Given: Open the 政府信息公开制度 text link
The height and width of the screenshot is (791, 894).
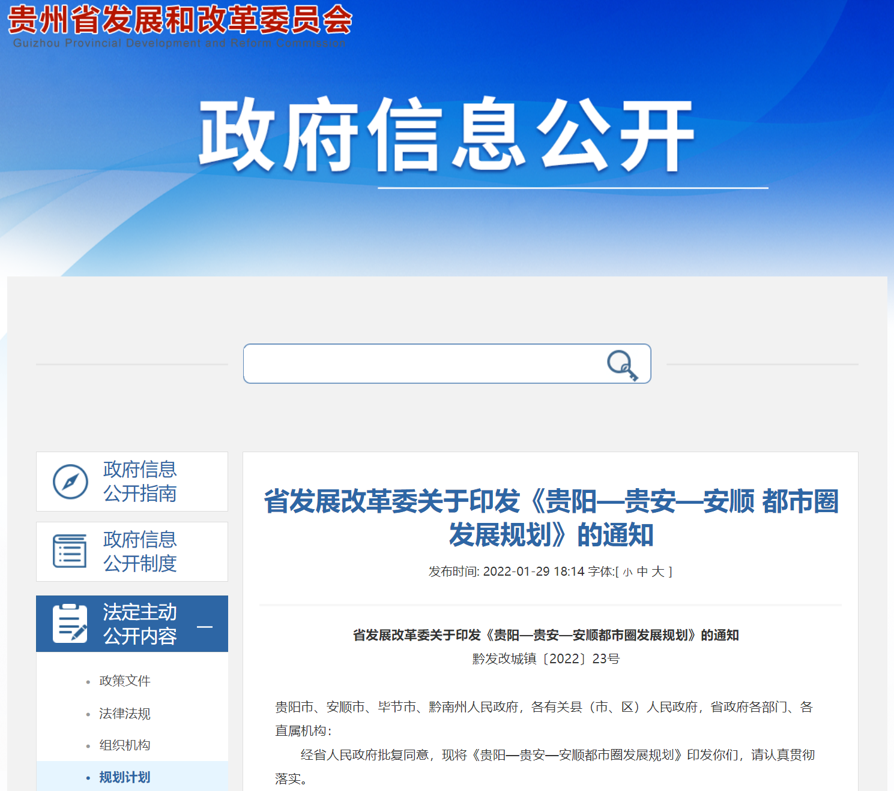Looking at the screenshot, I should [140, 552].
